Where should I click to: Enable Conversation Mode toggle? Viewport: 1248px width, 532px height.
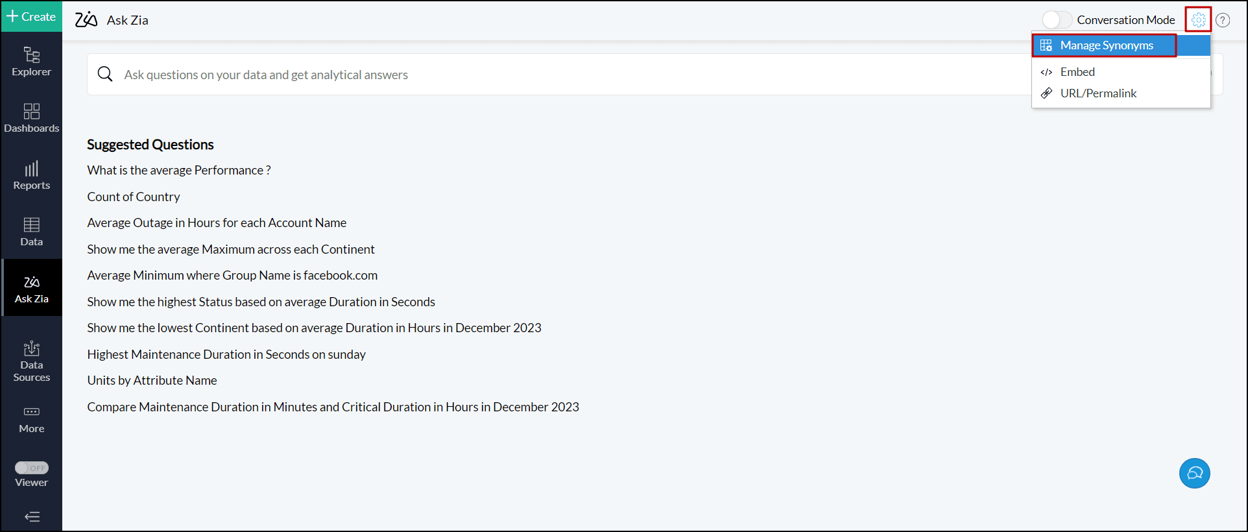pos(1057,20)
